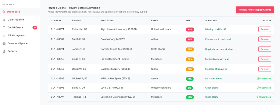The width and height of the screenshot is (280, 105).
Task: Review claim CLM-48271 for Robert M.
Action: coord(264,29)
